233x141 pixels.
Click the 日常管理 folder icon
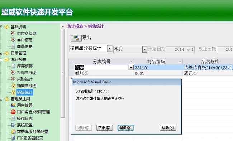(7, 53)
